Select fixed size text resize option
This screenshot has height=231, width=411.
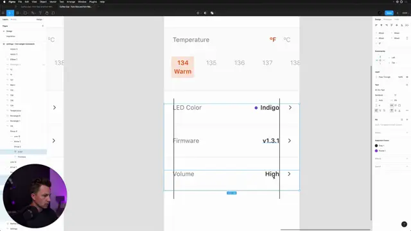[x=399, y=105]
